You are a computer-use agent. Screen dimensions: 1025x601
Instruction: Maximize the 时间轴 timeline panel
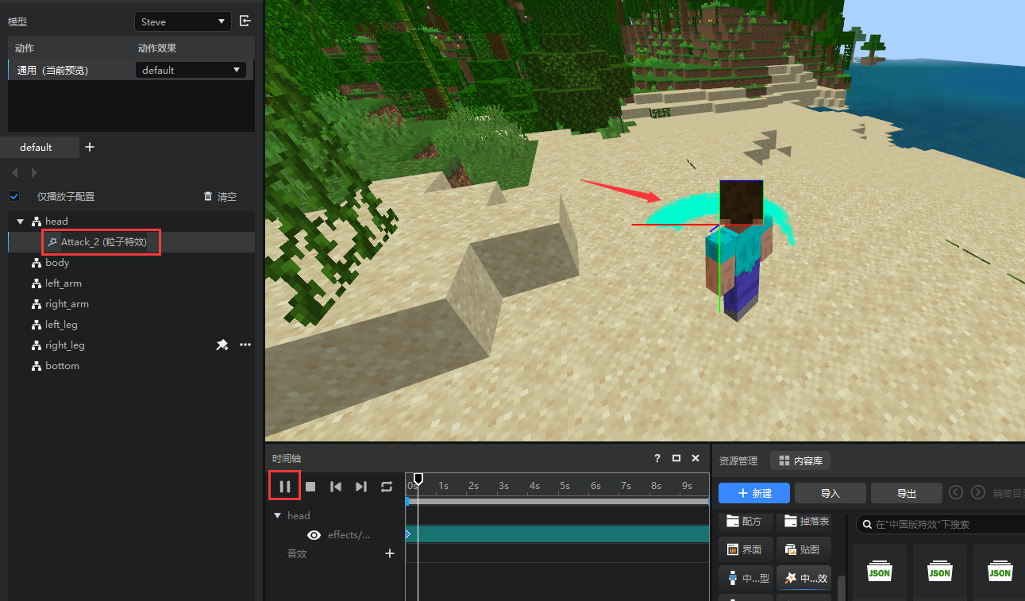[x=676, y=458]
